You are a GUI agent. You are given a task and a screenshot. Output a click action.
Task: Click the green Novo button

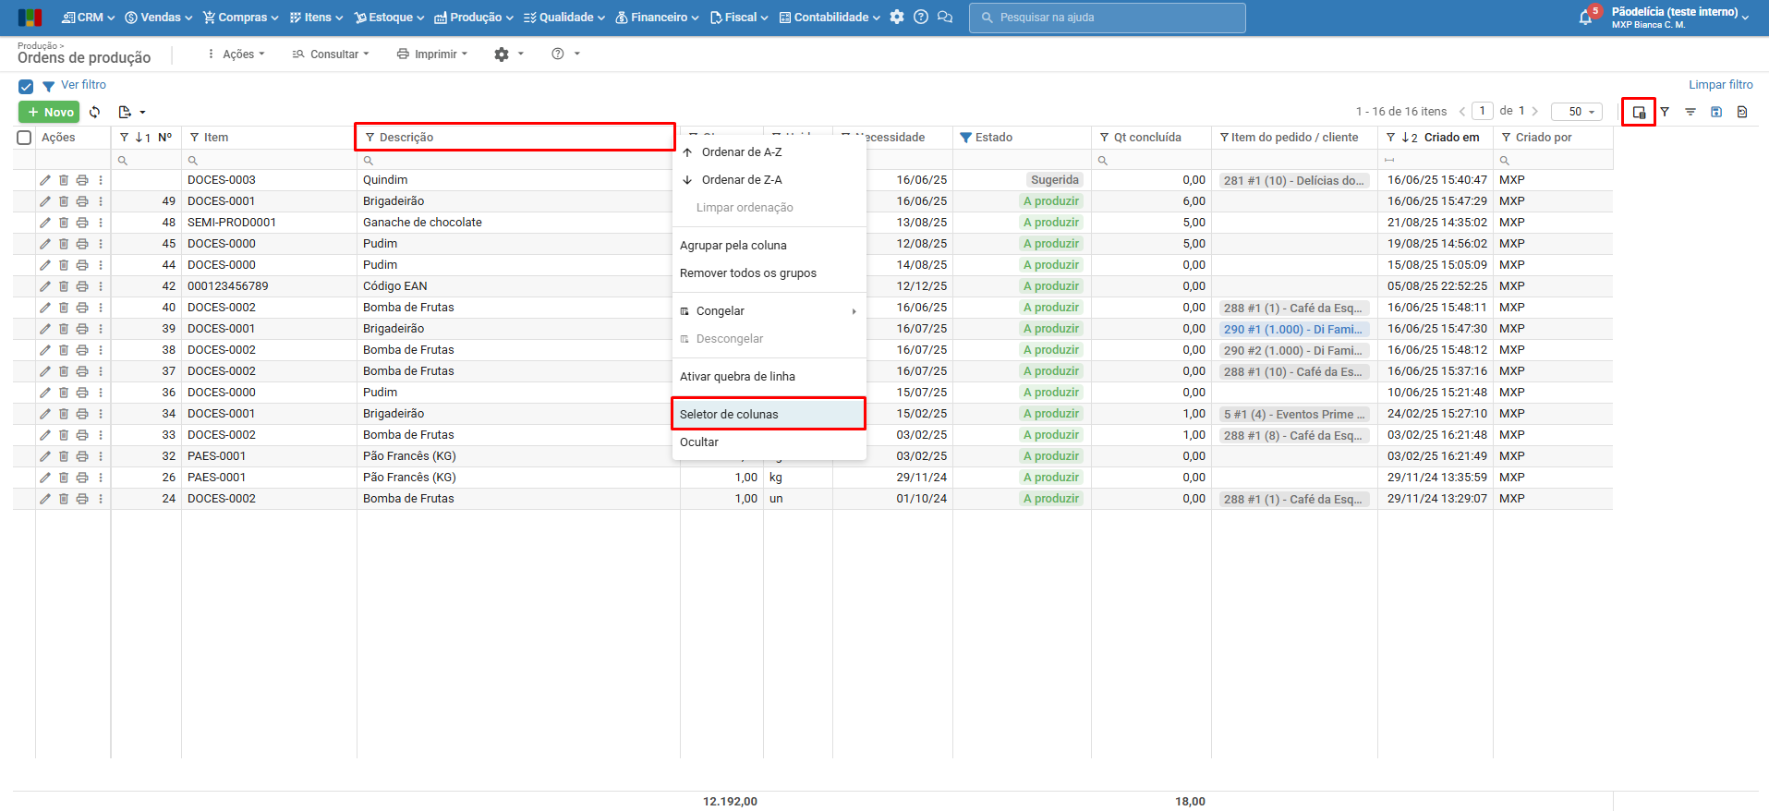(49, 112)
